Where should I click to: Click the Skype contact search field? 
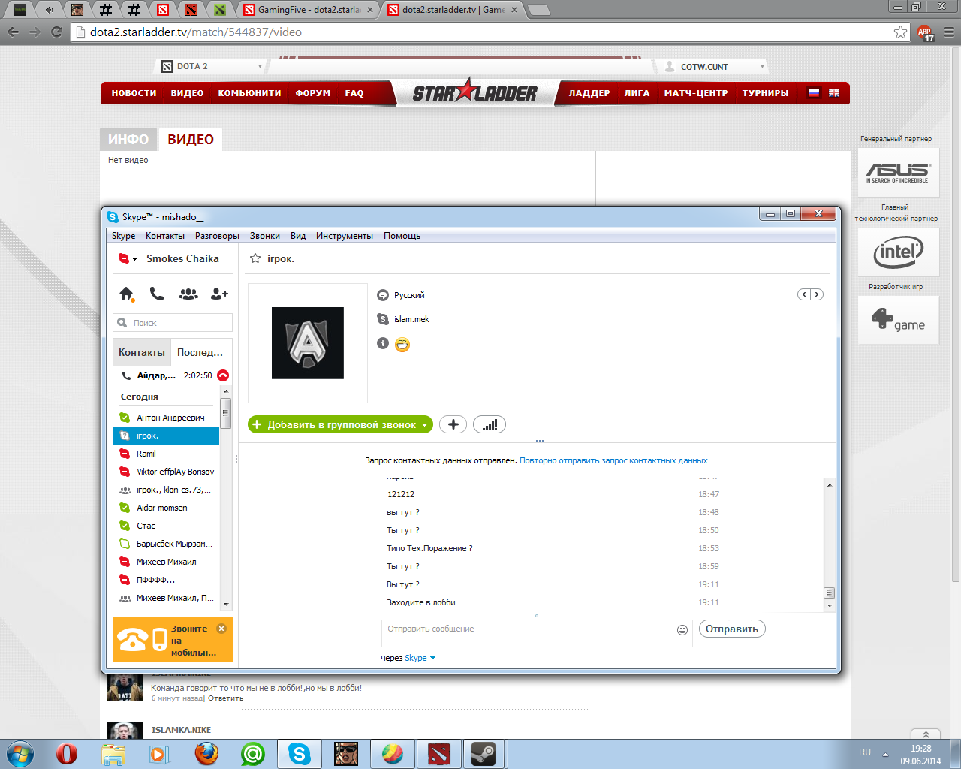coord(173,323)
